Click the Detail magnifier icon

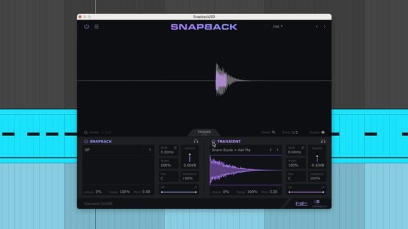273,132
